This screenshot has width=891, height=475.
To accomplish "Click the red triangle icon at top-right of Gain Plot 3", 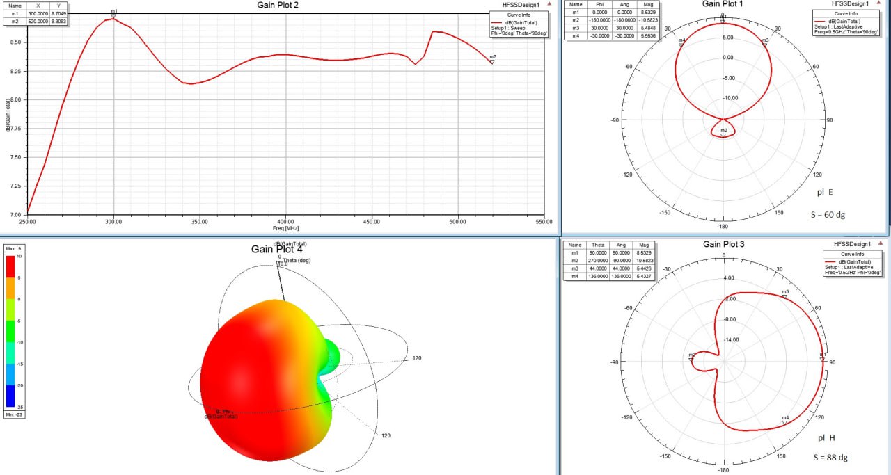I will click(x=879, y=244).
